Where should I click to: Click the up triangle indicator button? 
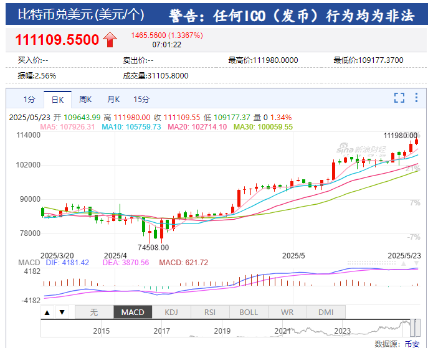click(x=47, y=312)
